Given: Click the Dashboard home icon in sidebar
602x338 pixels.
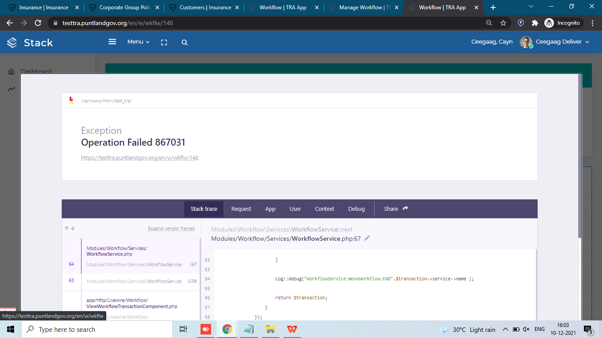Looking at the screenshot, I should pyautogui.click(x=11, y=72).
